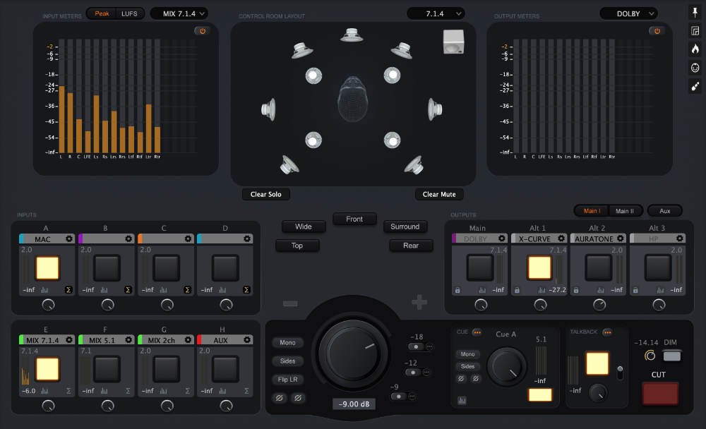Switch the input meters to LUFS mode
Screen dimensions: 706x429
(129, 13)
